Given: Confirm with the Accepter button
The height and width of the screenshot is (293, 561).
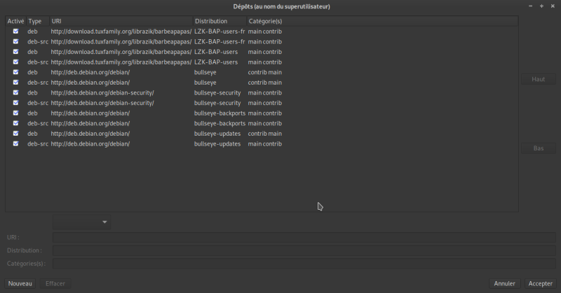Looking at the screenshot, I should click(x=540, y=284).
